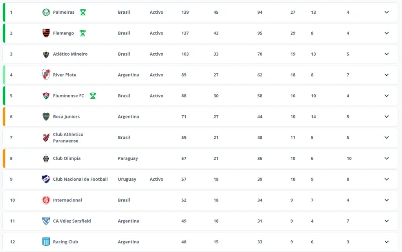Expand the Internacional row details

pos(386,200)
